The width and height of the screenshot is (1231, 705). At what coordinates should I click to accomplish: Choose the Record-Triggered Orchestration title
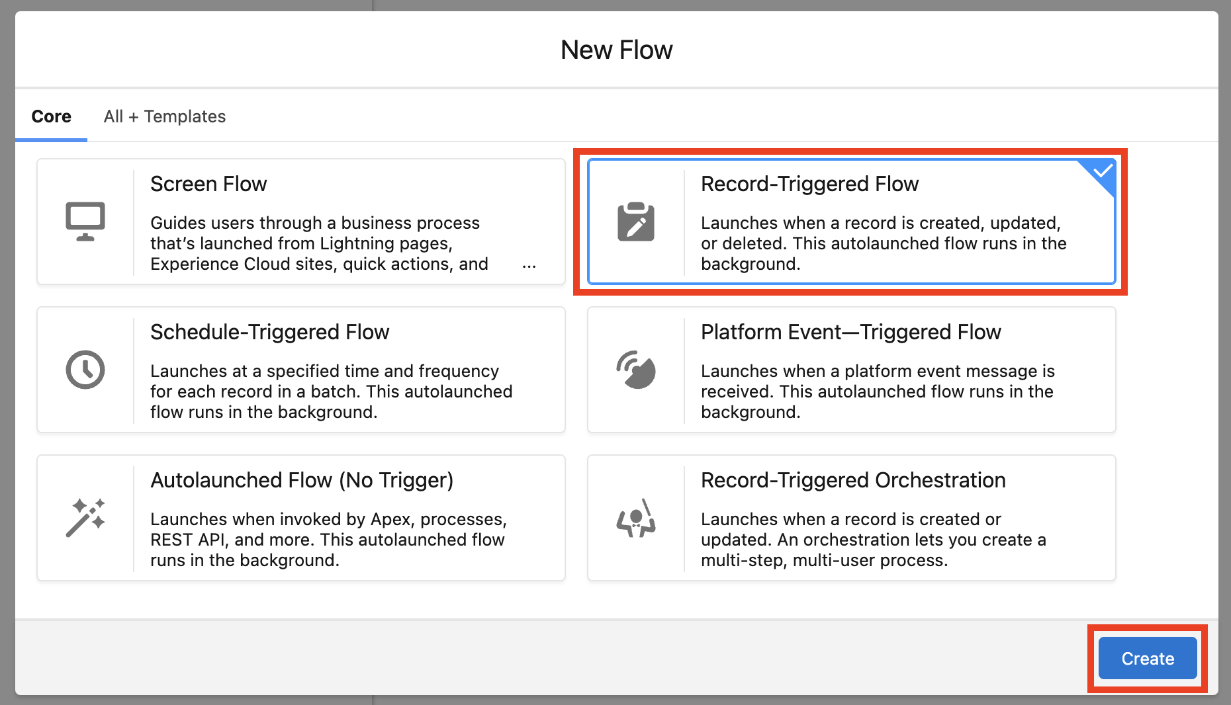tap(853, 480)
